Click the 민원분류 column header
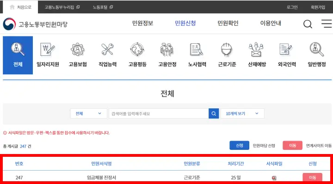 192,163
